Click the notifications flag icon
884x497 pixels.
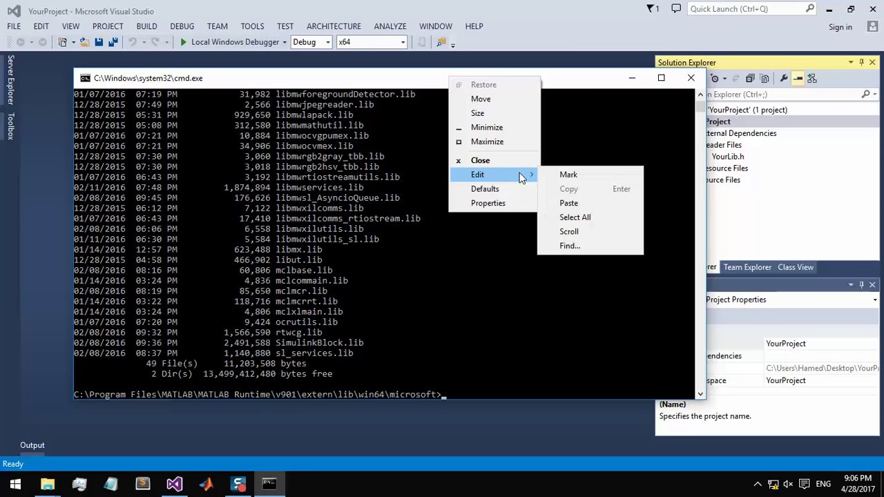coord(653,9)
